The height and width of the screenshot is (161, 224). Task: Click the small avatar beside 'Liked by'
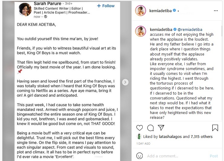pos(139,137)
